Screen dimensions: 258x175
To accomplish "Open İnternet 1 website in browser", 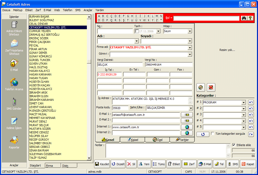I will coord(187,127).
